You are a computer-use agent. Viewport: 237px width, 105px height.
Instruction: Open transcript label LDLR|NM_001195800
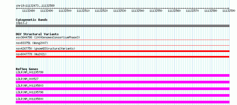[x=30, y=99]
